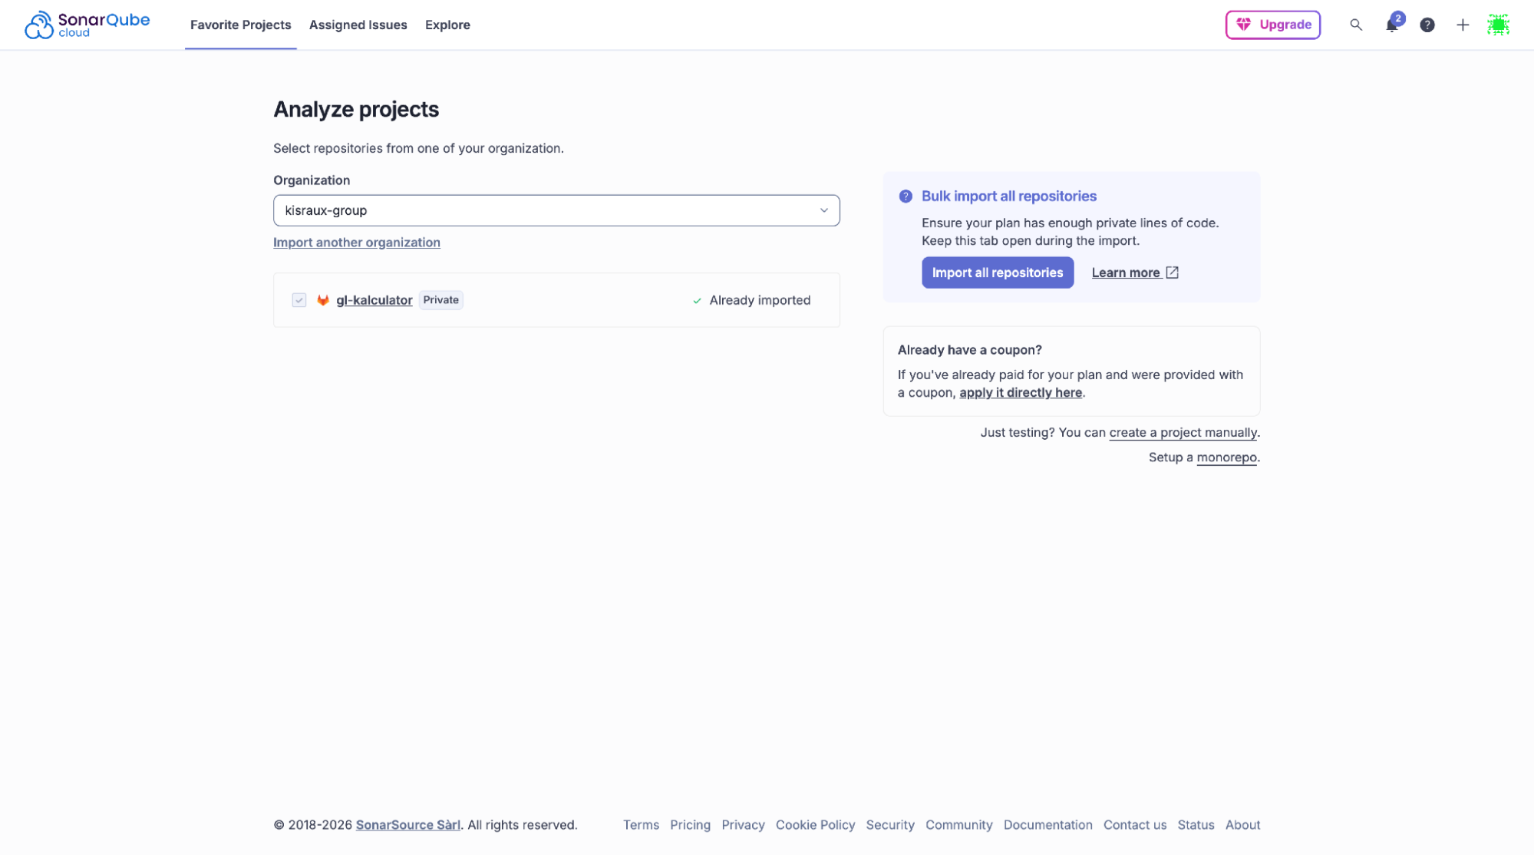Click Import another organization link
The width and height of the screenshot is (1534, 855).
pyautogui.click(x=357, y=243)
